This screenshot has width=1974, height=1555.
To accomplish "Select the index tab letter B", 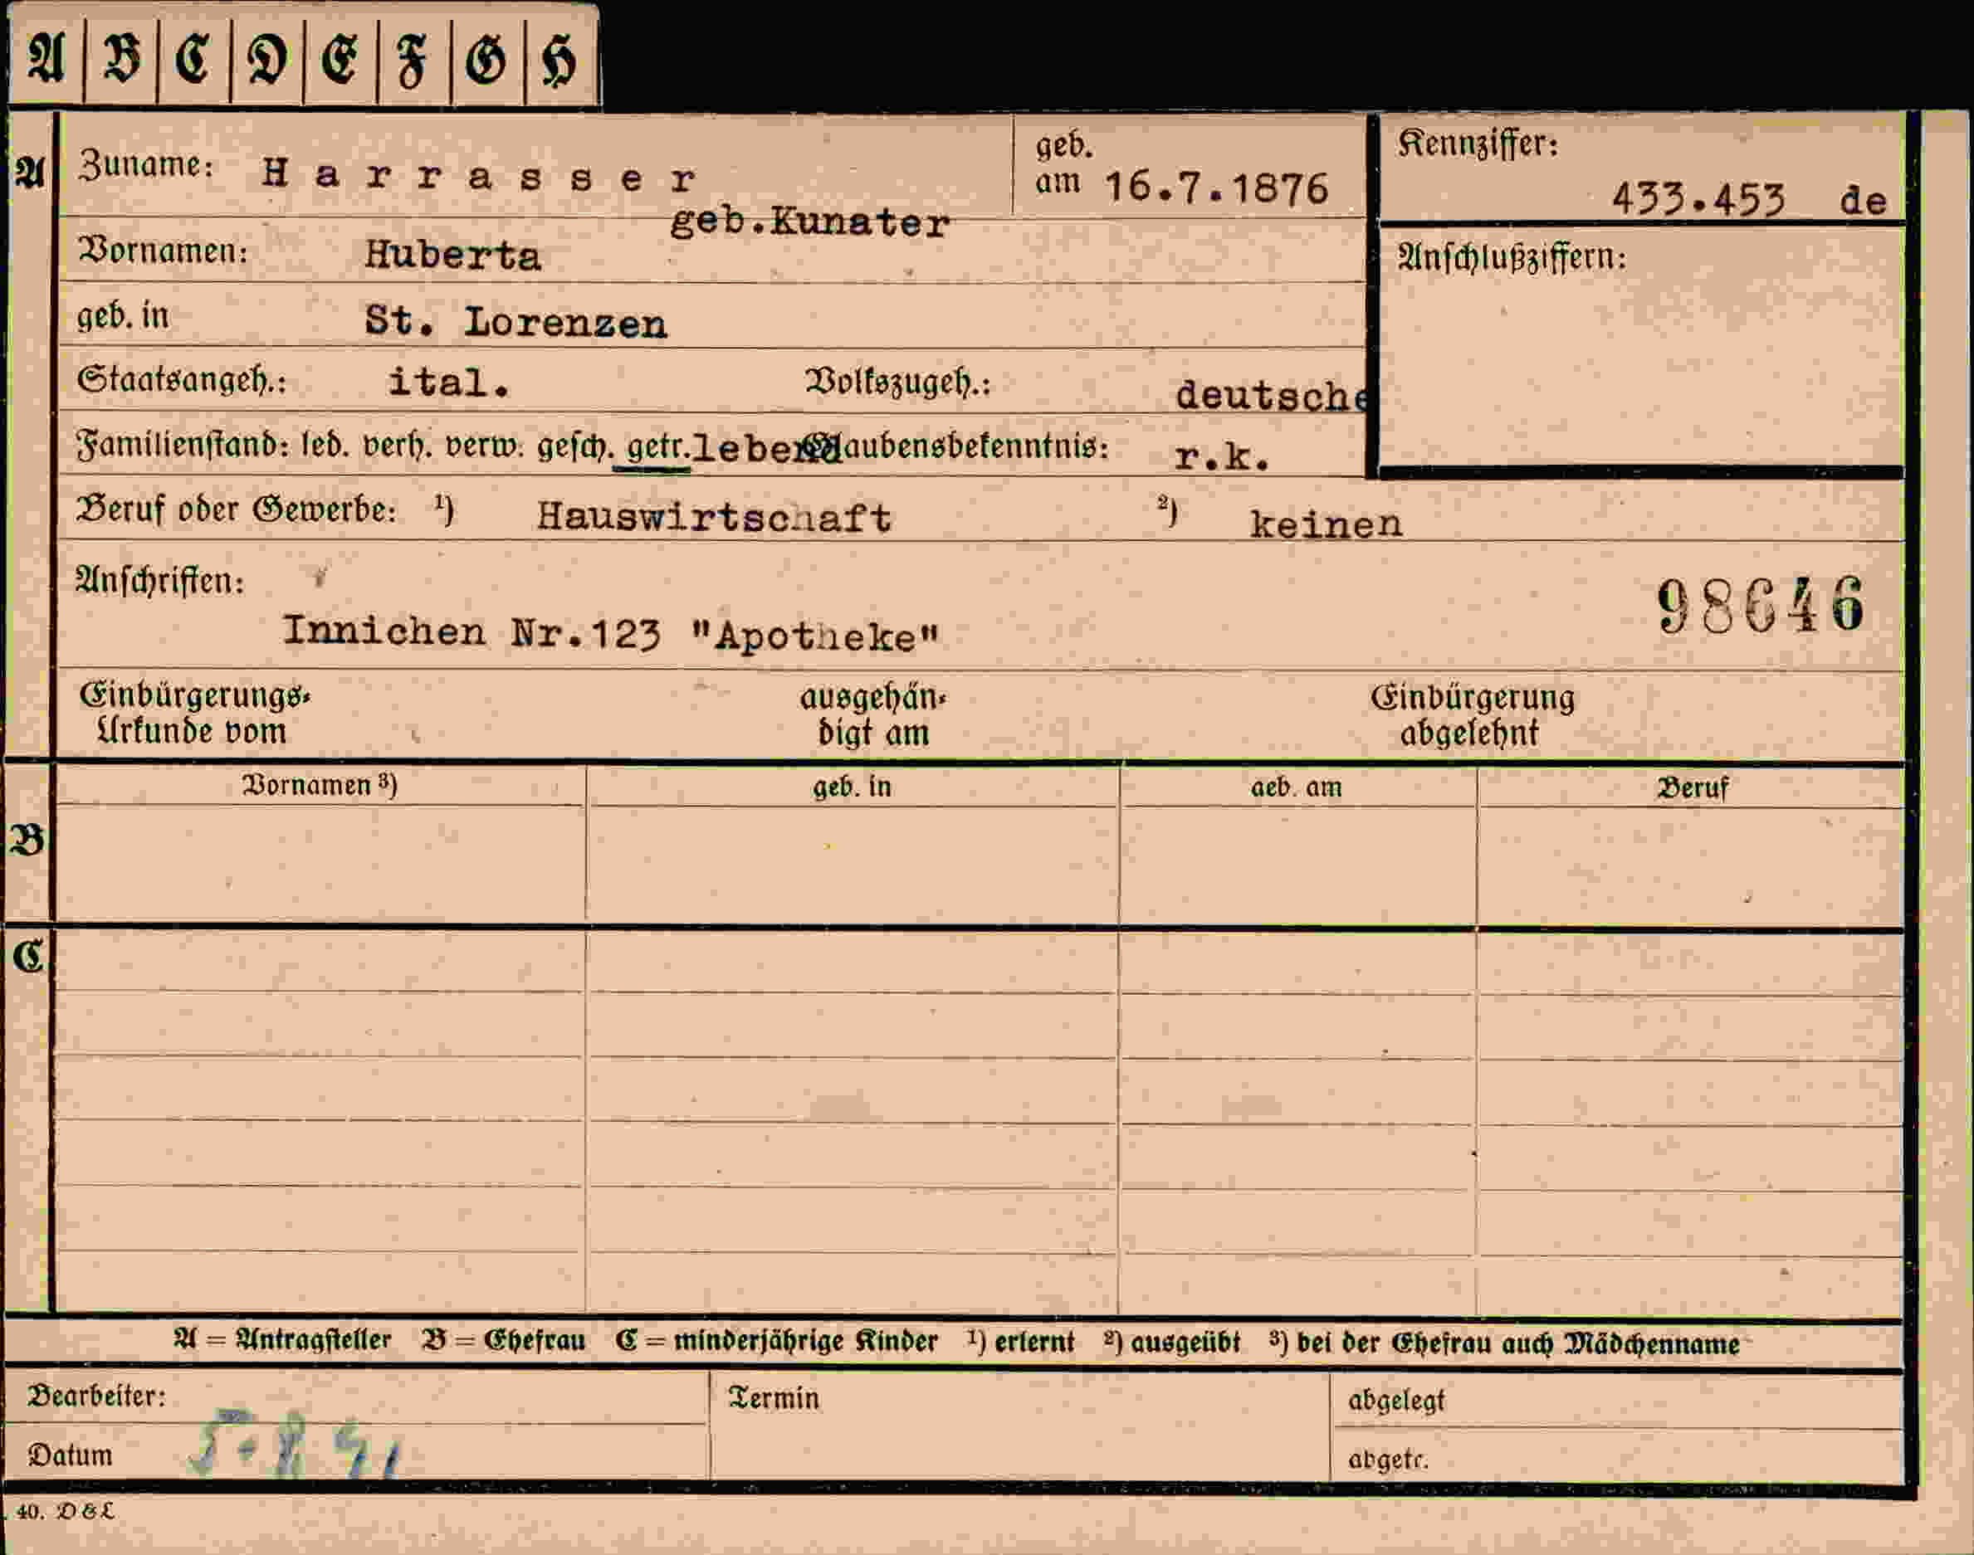I will click(121, 58).
